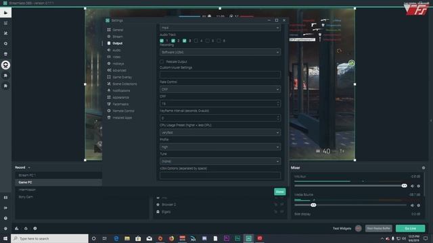
Task: Click the round record button beside Test Widgets
Action: (358, 228)
